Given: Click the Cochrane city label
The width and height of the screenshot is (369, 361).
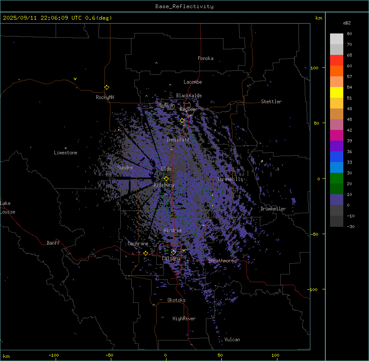Looking at the screenshot, I should [138, 244].
